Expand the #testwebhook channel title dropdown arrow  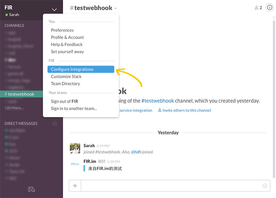click(116, 8)
